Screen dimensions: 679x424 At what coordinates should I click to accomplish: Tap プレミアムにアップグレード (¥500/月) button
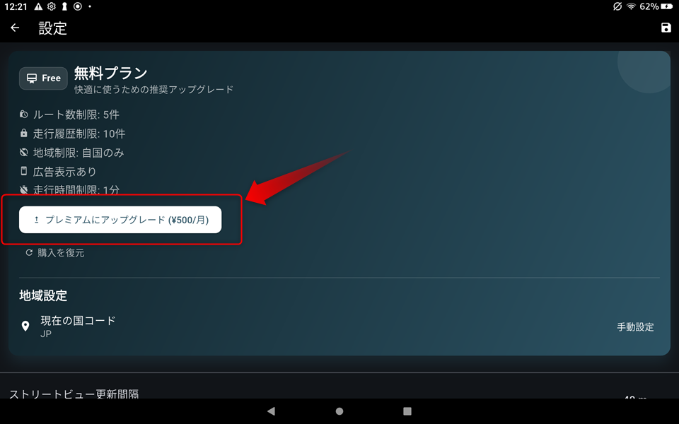click(x=120, y=220)
